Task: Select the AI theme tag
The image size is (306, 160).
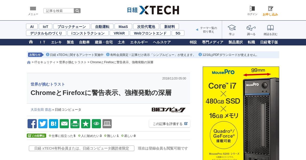Action: pos(32,26)
